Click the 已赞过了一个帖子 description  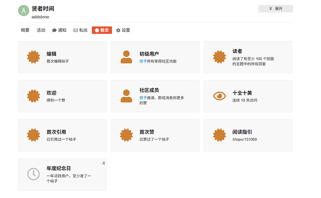[154, 140]
